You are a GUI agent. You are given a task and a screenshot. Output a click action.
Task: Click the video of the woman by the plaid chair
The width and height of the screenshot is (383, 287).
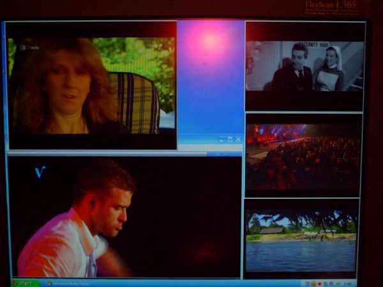[x=91, y=85]
